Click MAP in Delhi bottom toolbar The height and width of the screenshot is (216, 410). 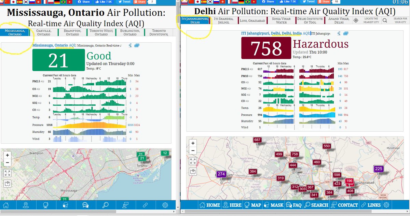tap(253, 205)
